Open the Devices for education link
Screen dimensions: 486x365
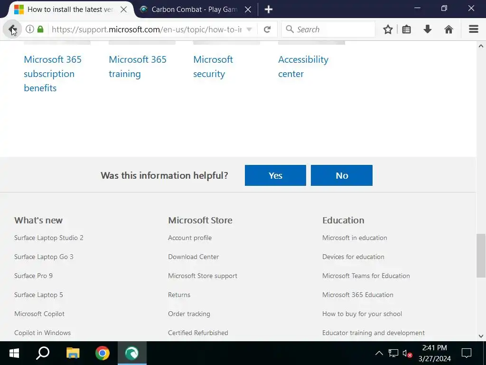(x=353, y=257)
